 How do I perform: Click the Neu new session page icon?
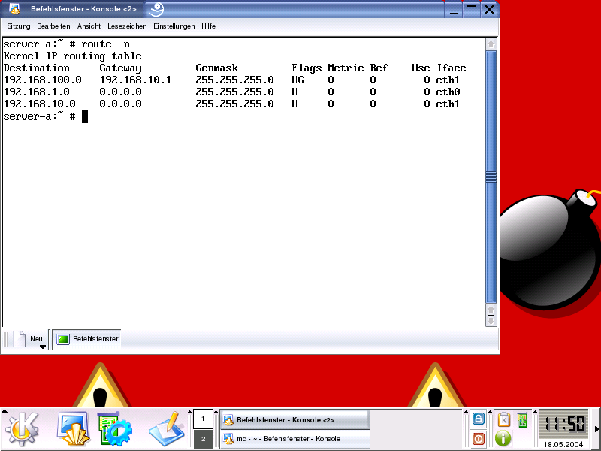point(20,339)
